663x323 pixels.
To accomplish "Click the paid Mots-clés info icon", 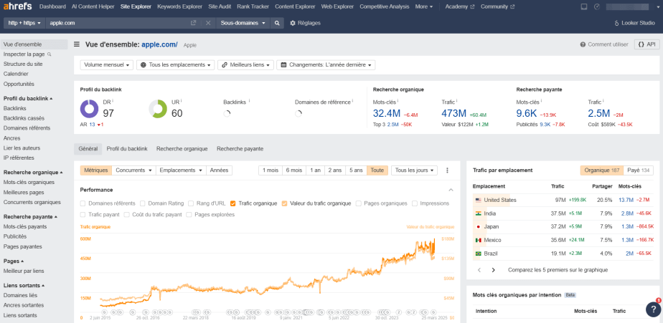I will [542, 101].
